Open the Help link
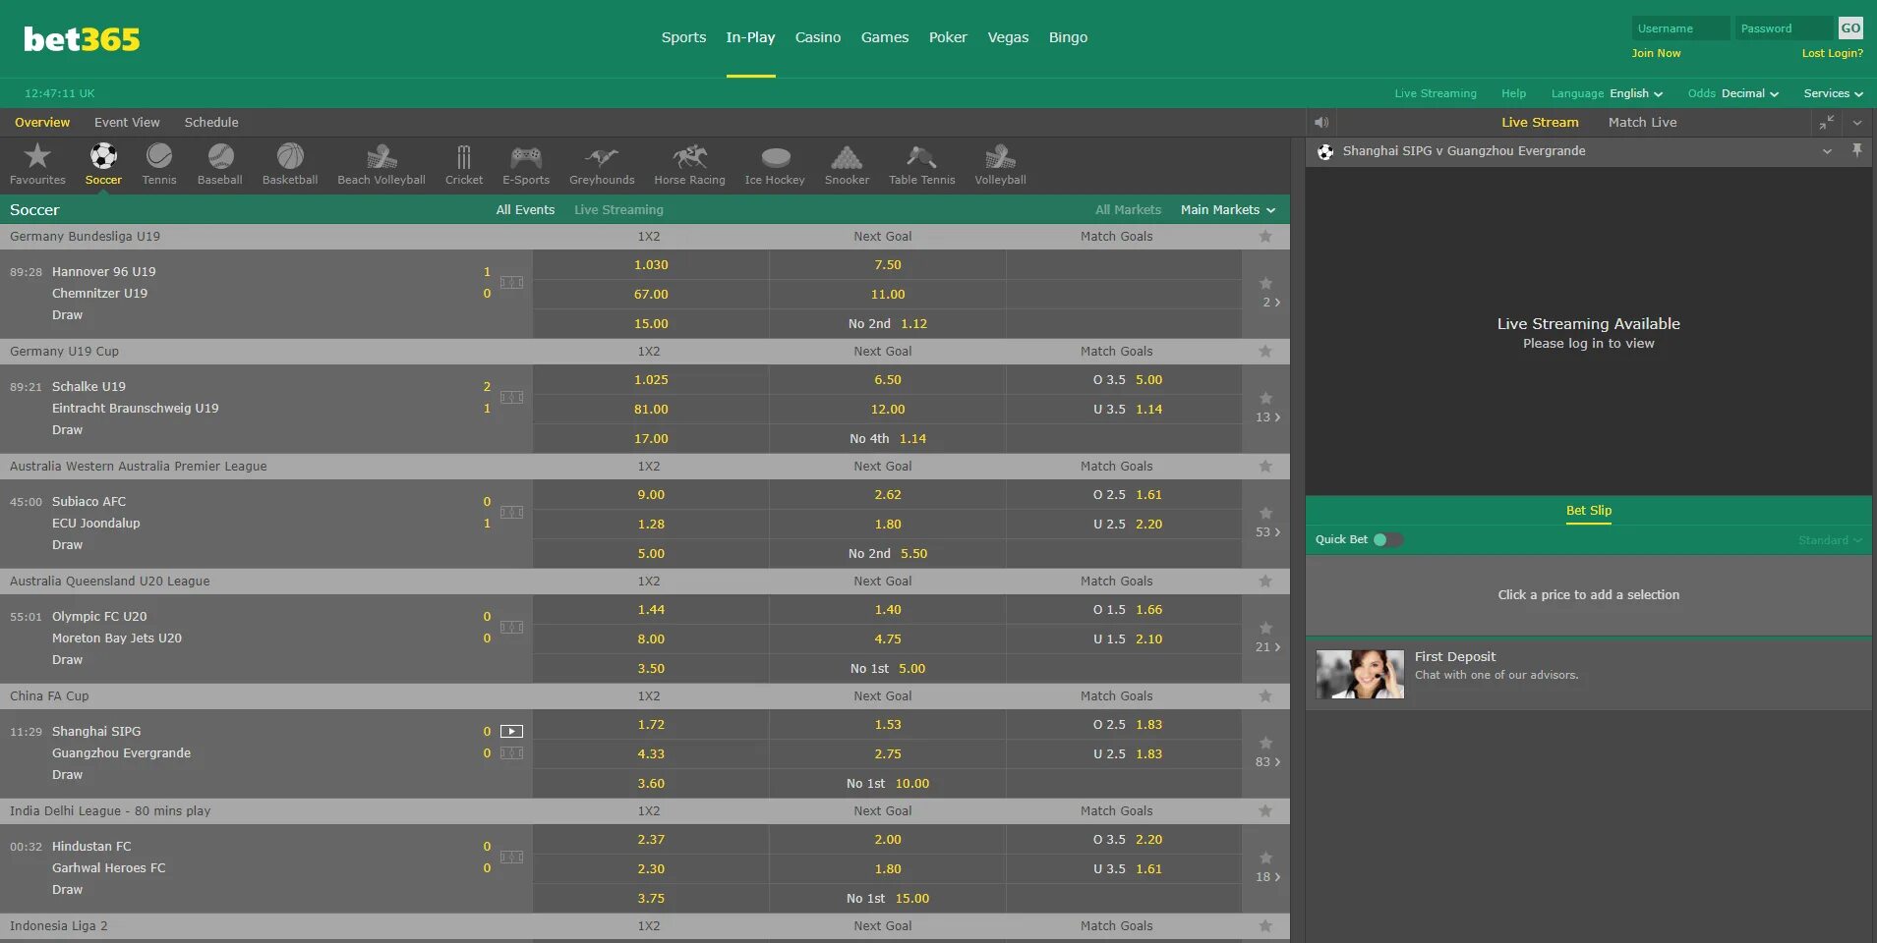1877x943 pixels. click(x=1513, y=94)
